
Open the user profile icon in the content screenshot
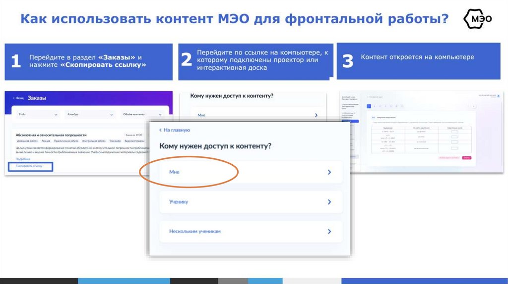pos(498,96)
